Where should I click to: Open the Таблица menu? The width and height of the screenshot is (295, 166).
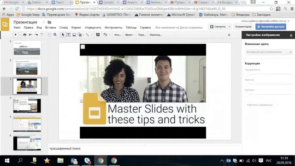point(131,28)
